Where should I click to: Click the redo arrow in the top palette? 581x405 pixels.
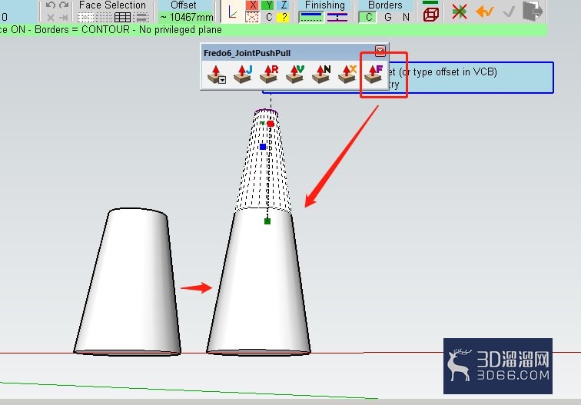[64, 5]
